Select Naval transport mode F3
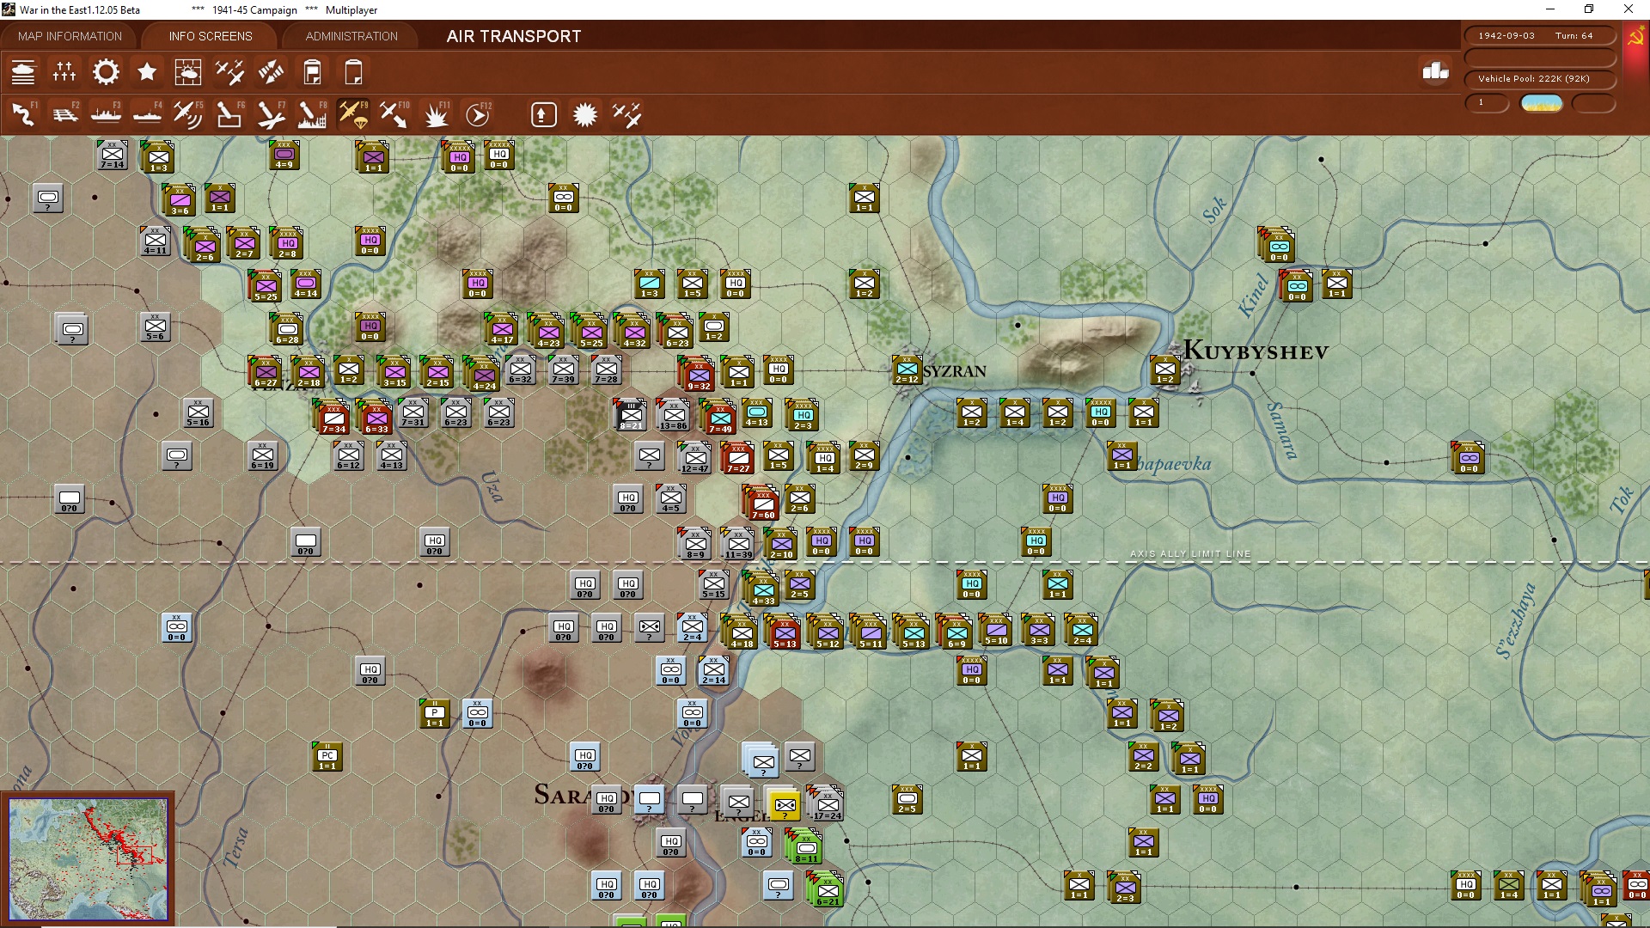 (106, 114)
